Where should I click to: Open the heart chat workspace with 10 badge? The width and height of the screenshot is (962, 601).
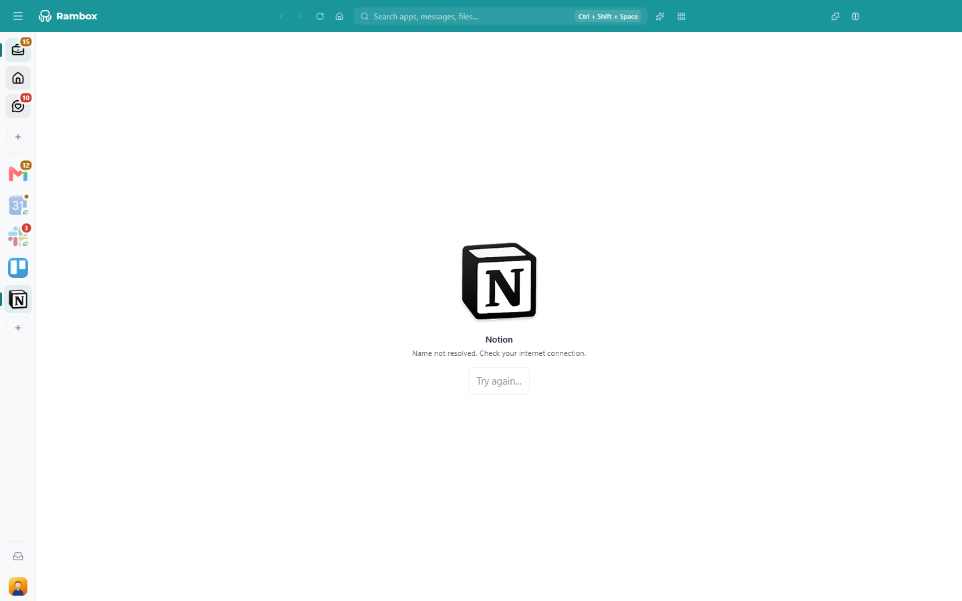click(18, 106)
